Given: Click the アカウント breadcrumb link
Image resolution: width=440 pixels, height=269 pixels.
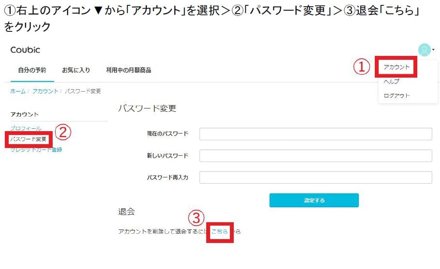Looking at the screenshot, I should coord(45,91).
